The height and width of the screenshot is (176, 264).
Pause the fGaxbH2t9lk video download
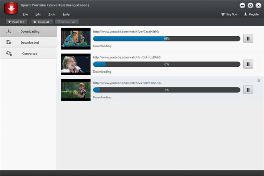click(248, 39)
